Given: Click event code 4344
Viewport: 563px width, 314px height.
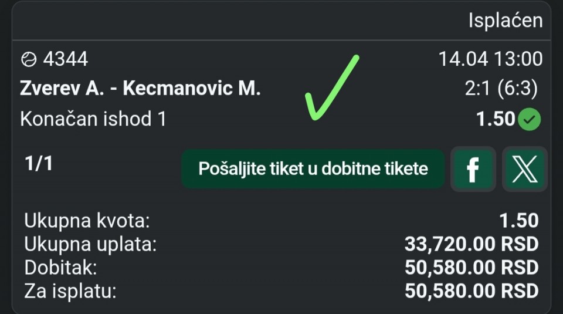Looking at the screenshot, I should (x=65, y=59).
